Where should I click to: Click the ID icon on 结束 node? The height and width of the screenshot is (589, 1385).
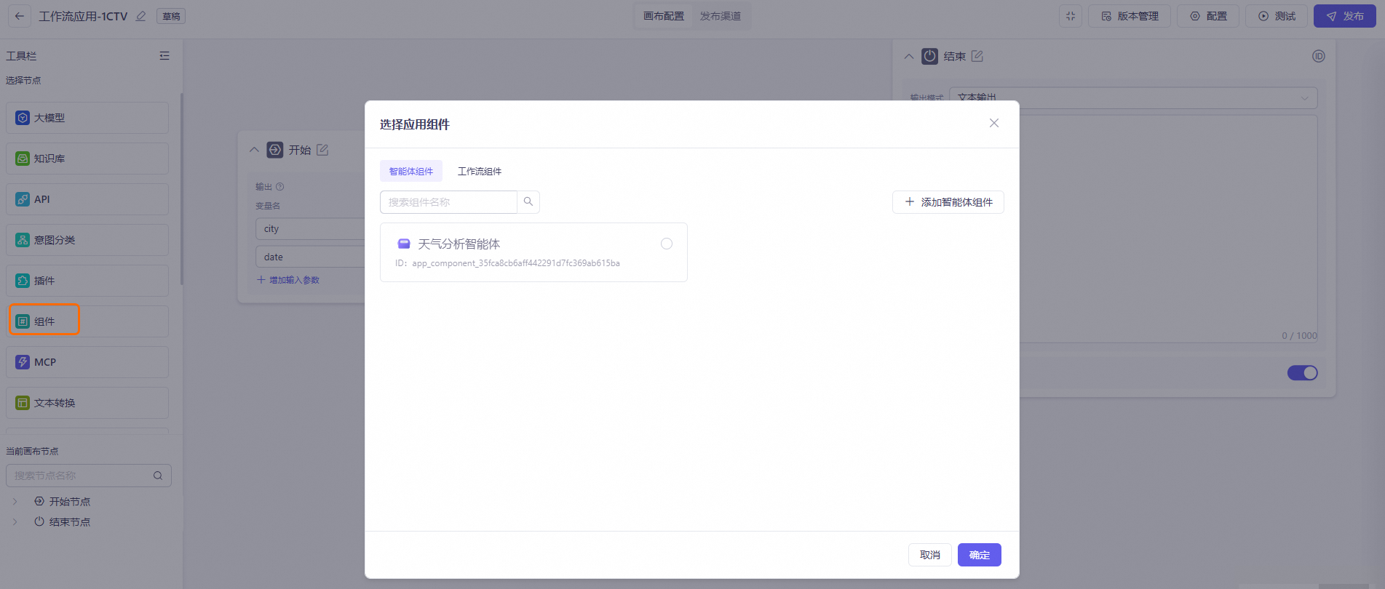pos(1319,56)
